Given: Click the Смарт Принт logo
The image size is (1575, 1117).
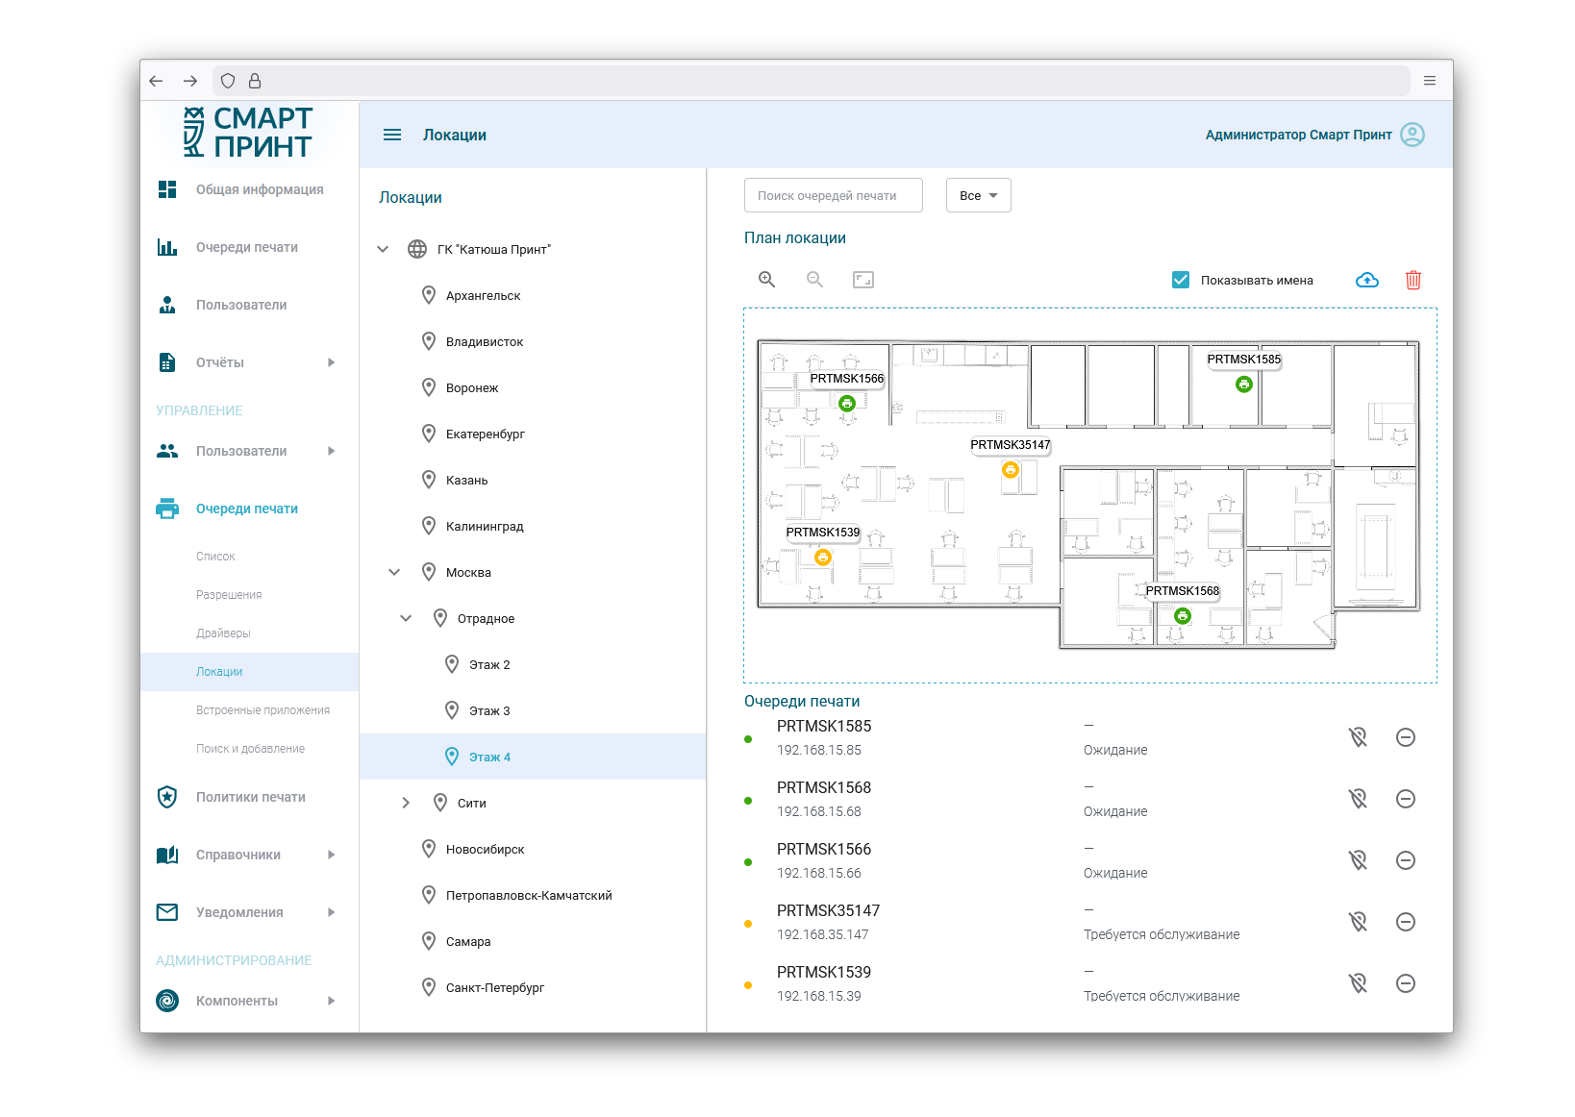Looking at the screenshot, I should click(248, 133).
